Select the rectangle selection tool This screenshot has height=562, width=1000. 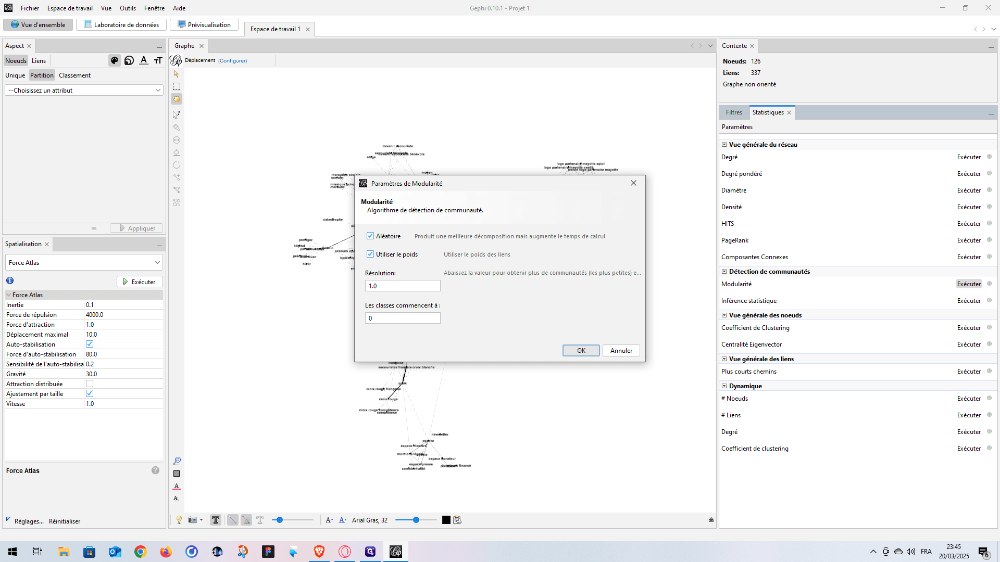point(177,86)
